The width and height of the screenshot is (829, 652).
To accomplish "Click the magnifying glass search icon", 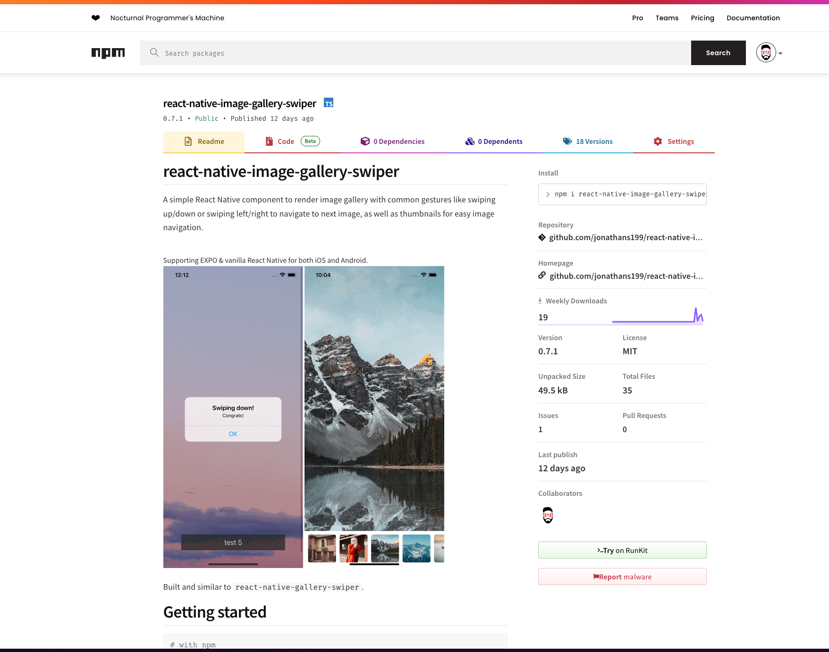I will [154, 52].
